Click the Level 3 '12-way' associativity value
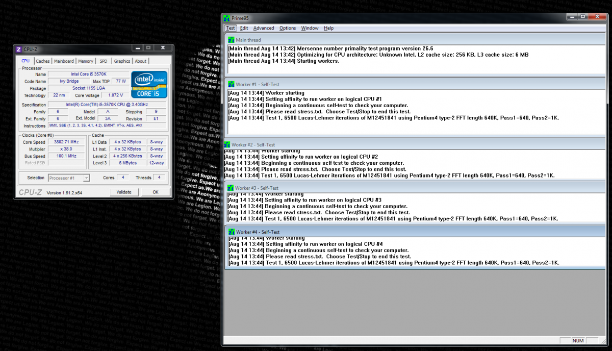The height and width of the screenshot is (351, 612). coord(157,163)
